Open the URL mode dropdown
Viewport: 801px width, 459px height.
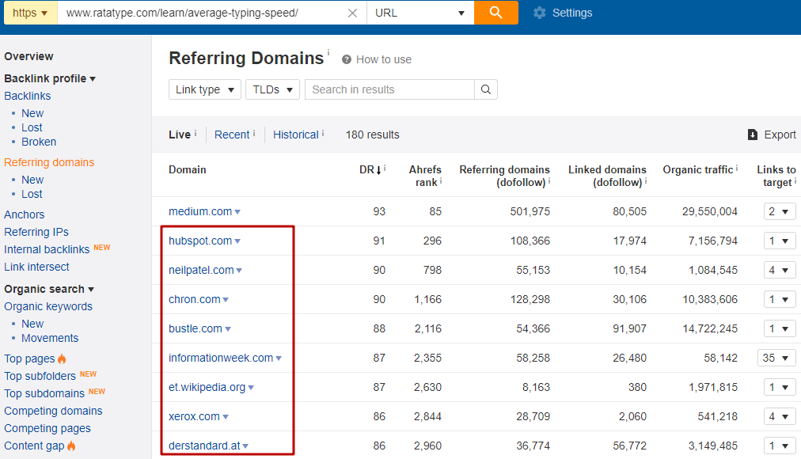coord(420,13)
